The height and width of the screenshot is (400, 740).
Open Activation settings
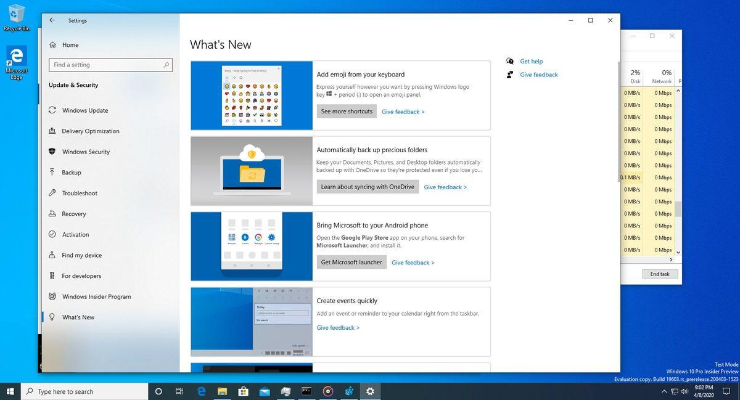click(x=76, y=234)
